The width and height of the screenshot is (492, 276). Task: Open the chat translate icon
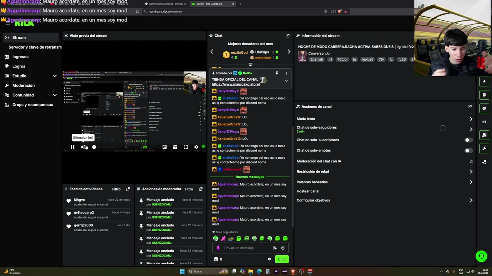click(274, 248)
